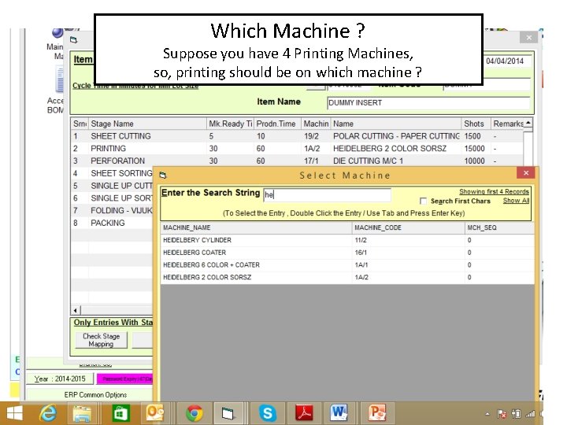Click the Year : 2014-2015 status label

tap(60, 379)
